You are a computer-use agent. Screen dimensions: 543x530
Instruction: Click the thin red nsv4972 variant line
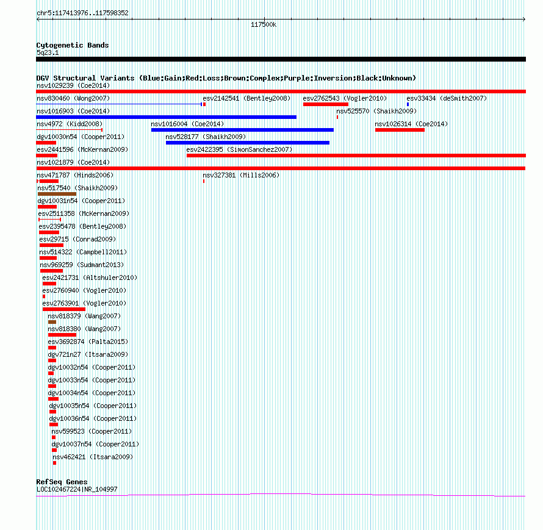coord(70,130)
